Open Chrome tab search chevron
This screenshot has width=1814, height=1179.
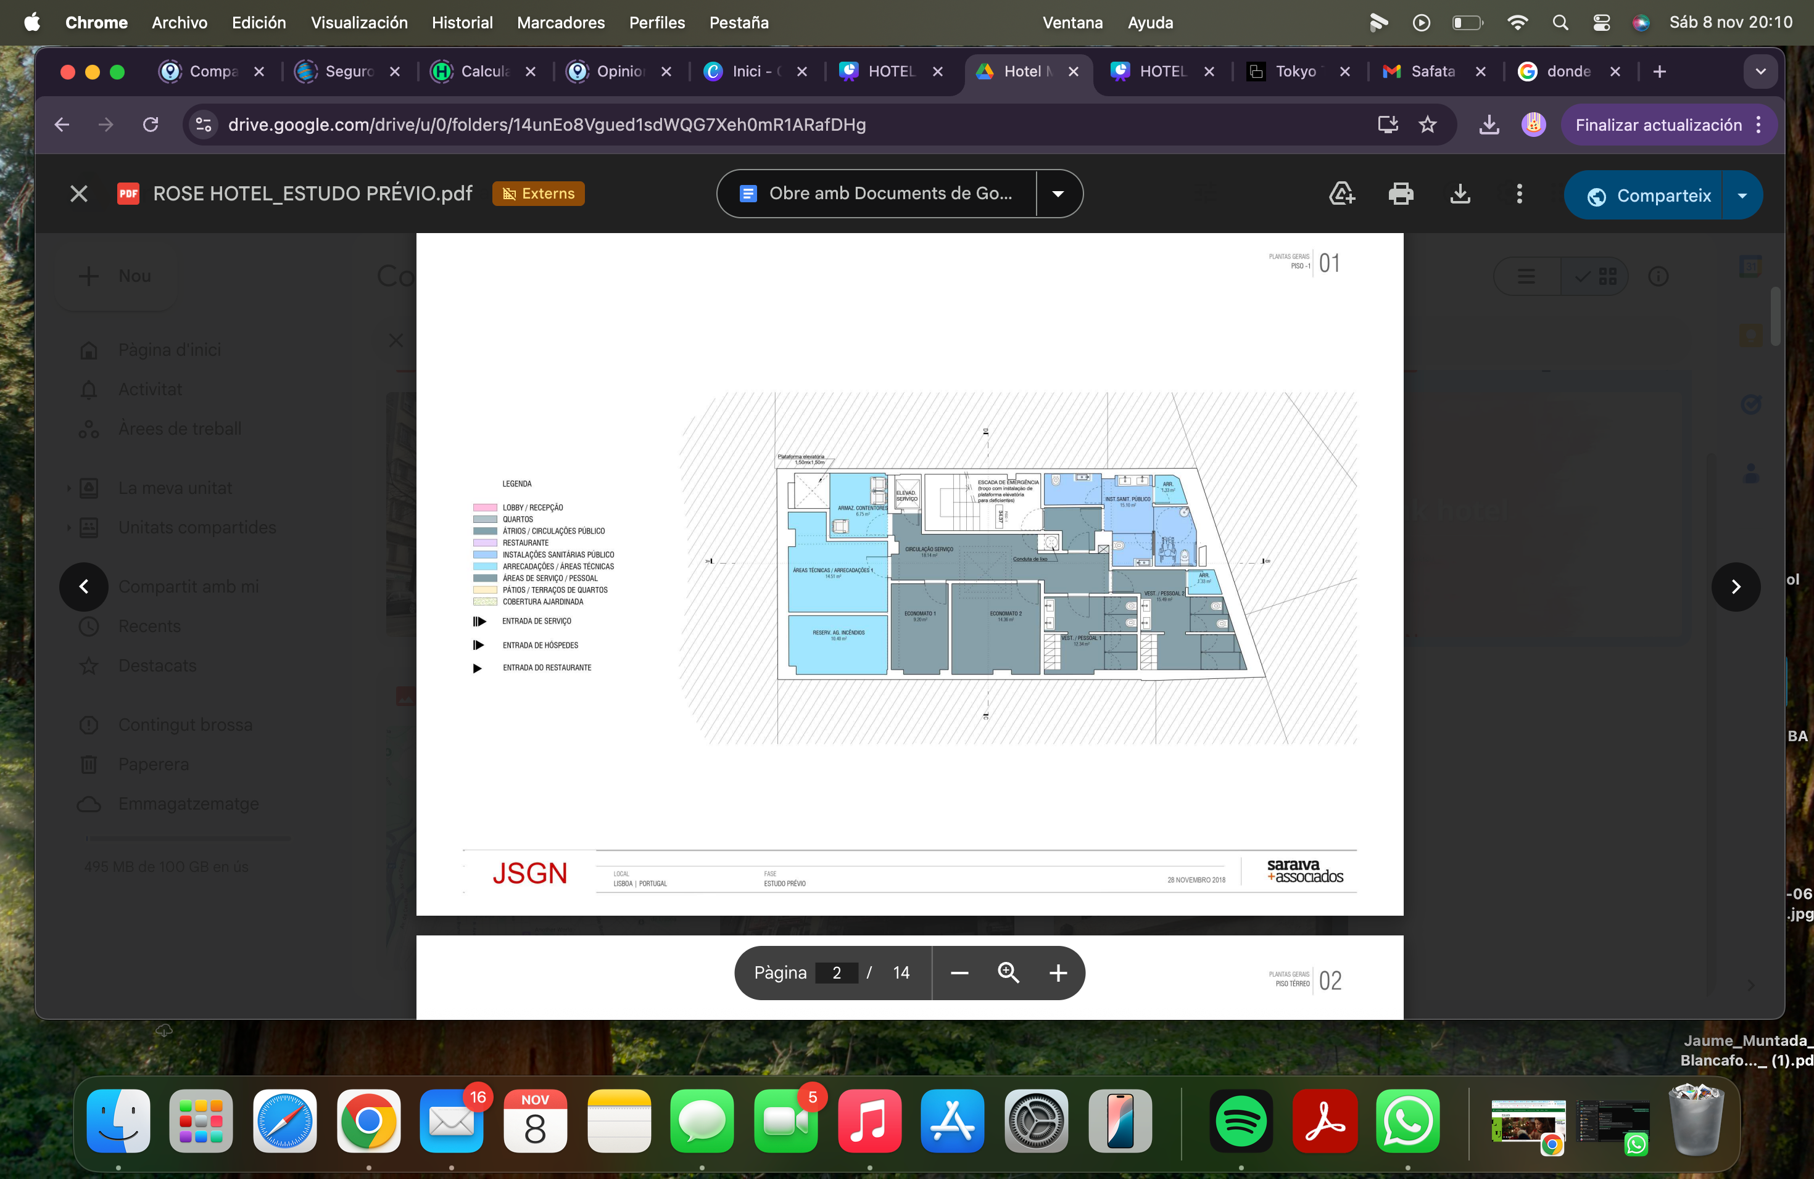point(1760,72)
